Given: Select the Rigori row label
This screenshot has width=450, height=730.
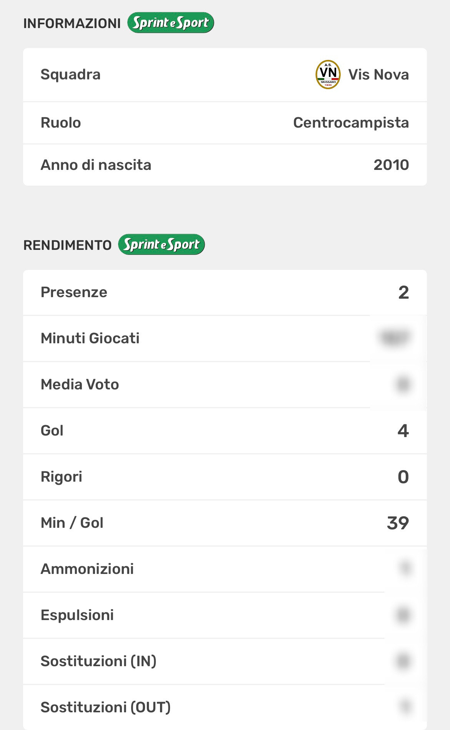Looking at the screenshot, I should pos(61,477).
